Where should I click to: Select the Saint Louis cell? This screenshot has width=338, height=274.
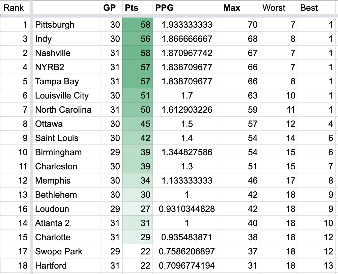click(x=67, y=138)
